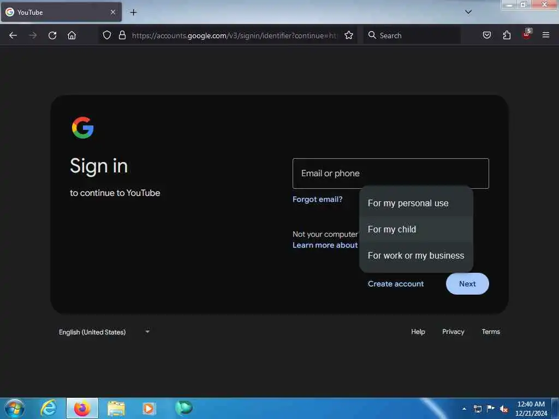Open the Firefox application menu
The width and height of the screenshot is (559, 419).
pos(546,35)
